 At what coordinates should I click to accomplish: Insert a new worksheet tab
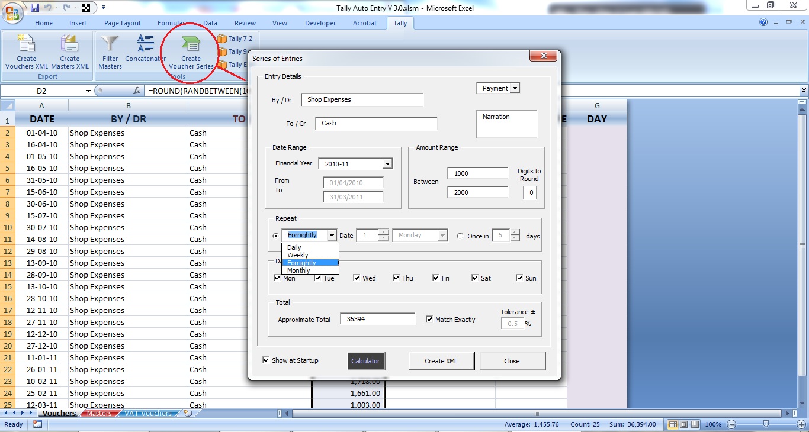click(188, 413)
